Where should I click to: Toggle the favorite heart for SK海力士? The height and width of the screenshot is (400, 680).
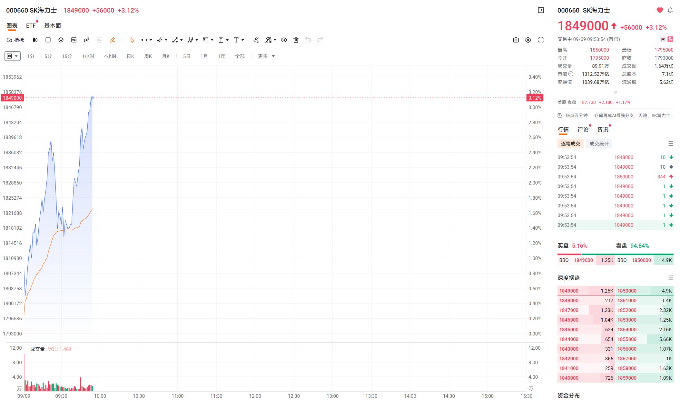coord(660,10)
